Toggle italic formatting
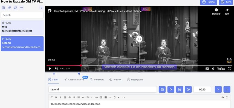This screenshot has height=108, width=234. 60,97
